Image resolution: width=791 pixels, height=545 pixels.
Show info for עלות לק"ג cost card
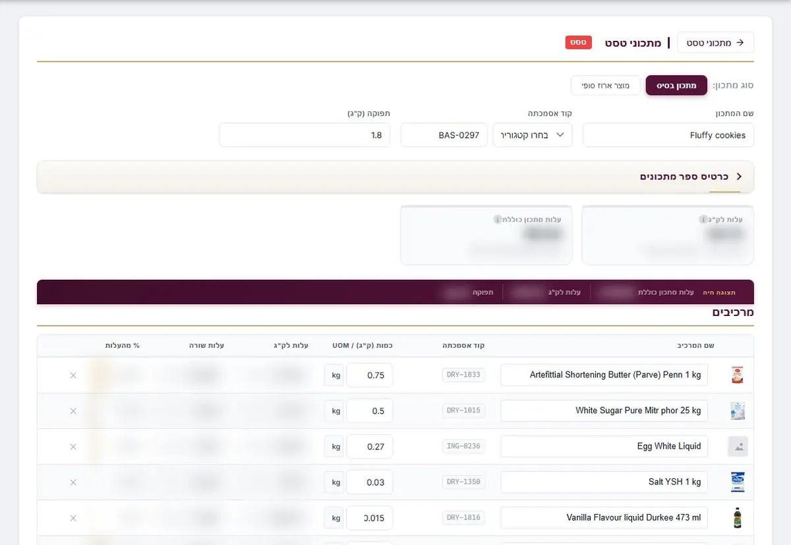pos(703,219)
